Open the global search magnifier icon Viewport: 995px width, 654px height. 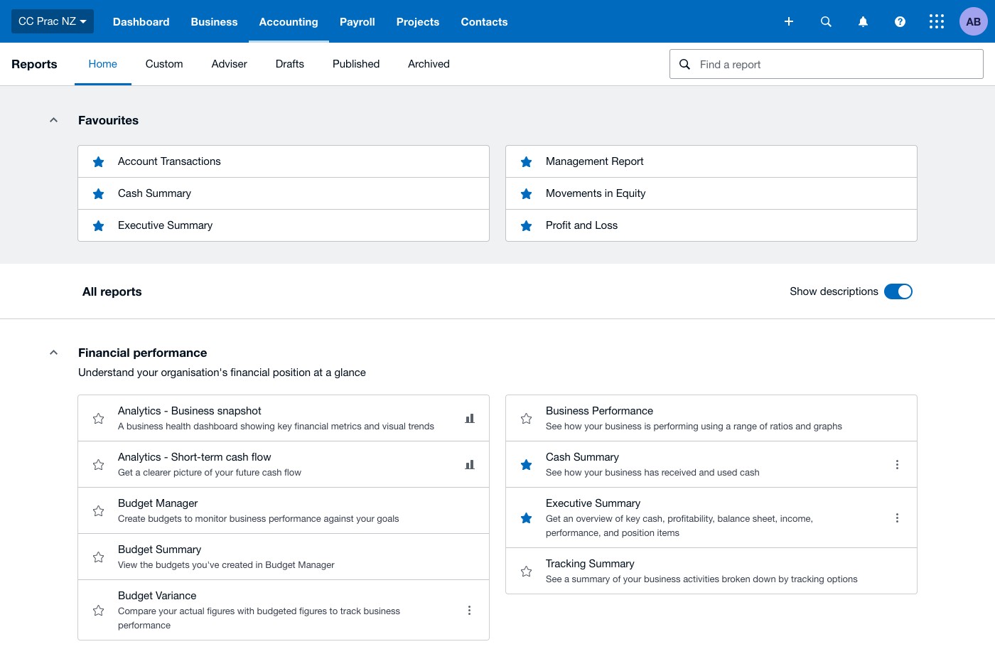pyautogui.click(x=826, y=21)
